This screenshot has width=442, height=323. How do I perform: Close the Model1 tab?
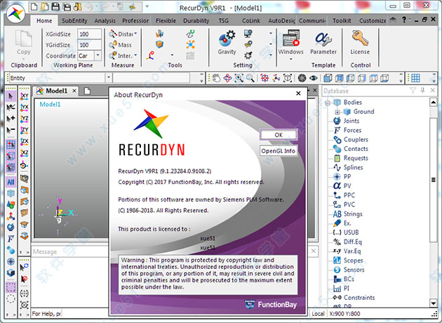click(74, 91)
